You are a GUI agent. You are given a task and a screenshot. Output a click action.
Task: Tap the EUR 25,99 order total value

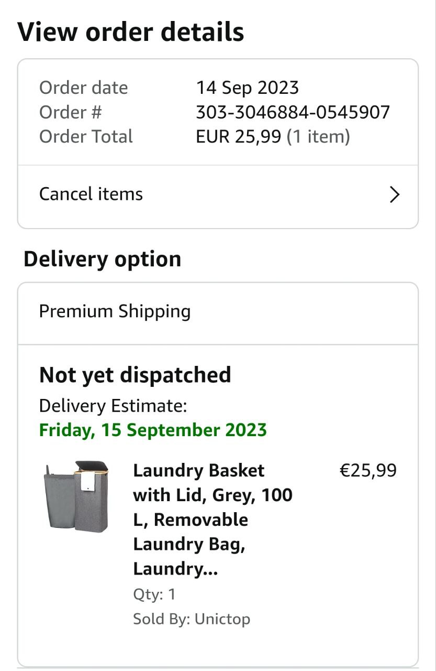[239, 137]
